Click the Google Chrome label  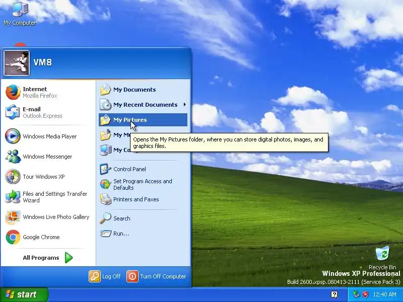pos(41,237)
